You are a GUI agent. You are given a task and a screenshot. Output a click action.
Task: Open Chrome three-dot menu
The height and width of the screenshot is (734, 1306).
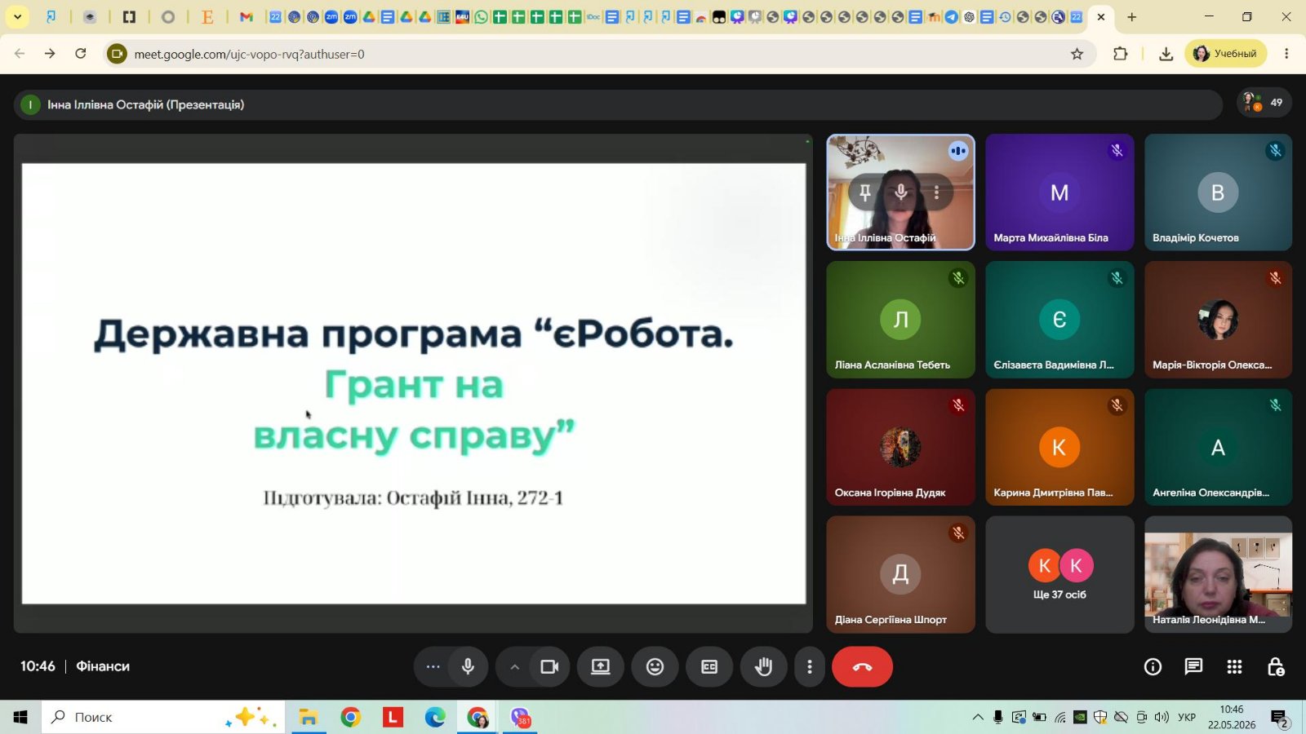pyautogui.click(x=1286, y=54)
